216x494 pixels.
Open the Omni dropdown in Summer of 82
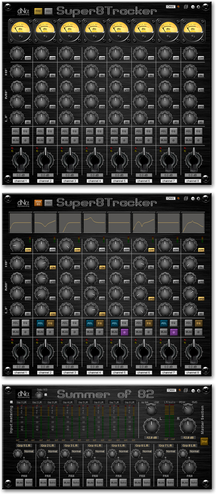(171, 390)
